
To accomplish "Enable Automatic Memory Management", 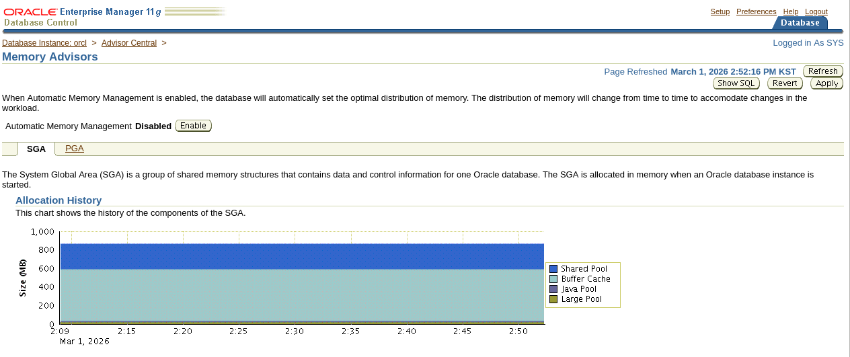I will click(x=193, y=126).
